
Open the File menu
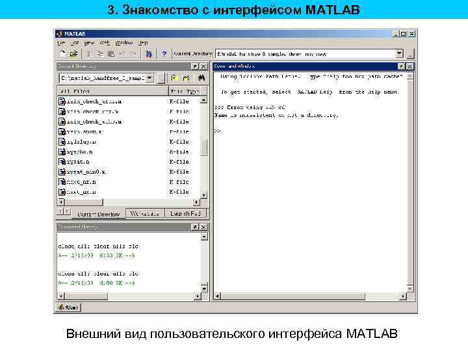click(x=61, y=43)
